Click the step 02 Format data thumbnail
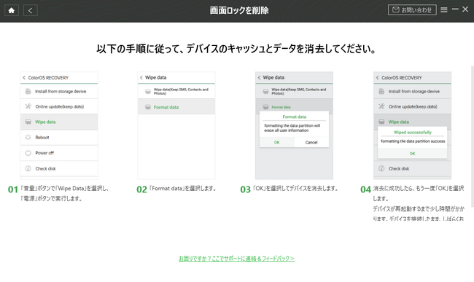Image resolution: width=474 pixels, height=282 pixels. (x=176, y=125)
